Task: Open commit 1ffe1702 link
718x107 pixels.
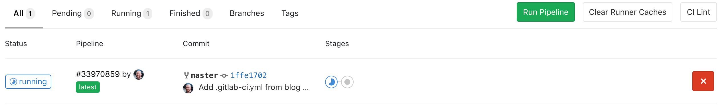Action: tap(248, 75)
